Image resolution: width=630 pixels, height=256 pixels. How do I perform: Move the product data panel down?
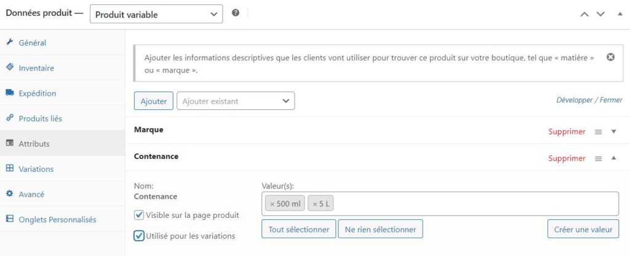(601, 14)
